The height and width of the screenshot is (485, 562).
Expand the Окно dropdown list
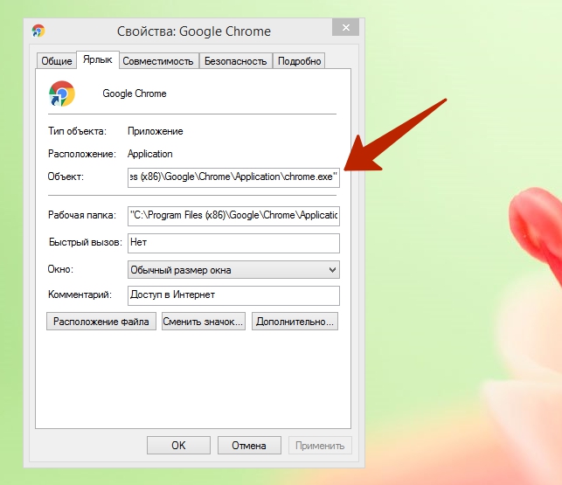pyautogui.click(x=233, y=269)
